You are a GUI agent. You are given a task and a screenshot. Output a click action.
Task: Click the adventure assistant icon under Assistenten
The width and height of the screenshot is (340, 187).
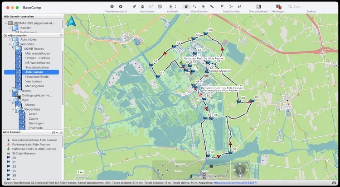click(x=151, y=7)
